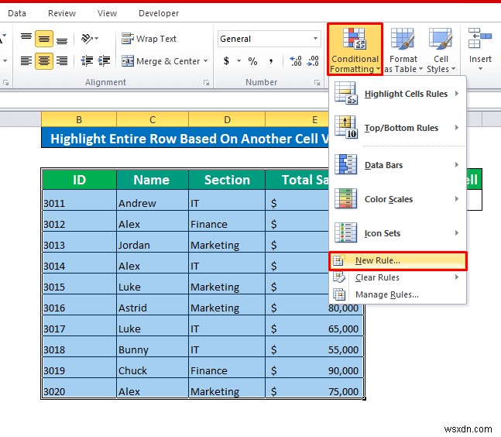Open the Accounting format dropdown arrow
The image size is (501, 437).
(238, 60)
